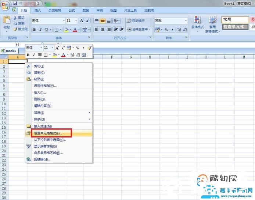Click the Paste button in ribbon clipboard group
Screen dimensions: 255x200
(7, 23)
